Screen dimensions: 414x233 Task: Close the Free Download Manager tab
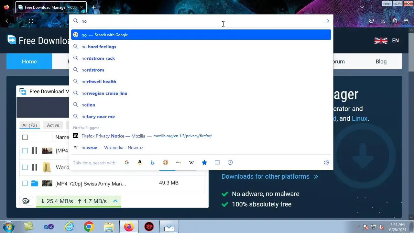(x=81, y=7)
